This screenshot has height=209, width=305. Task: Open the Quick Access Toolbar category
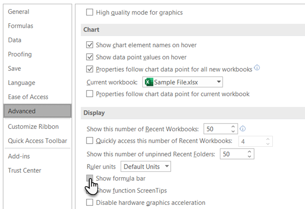coord(37,141)
